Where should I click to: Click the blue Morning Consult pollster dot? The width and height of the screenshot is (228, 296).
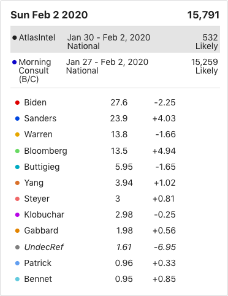coord(14,62)
